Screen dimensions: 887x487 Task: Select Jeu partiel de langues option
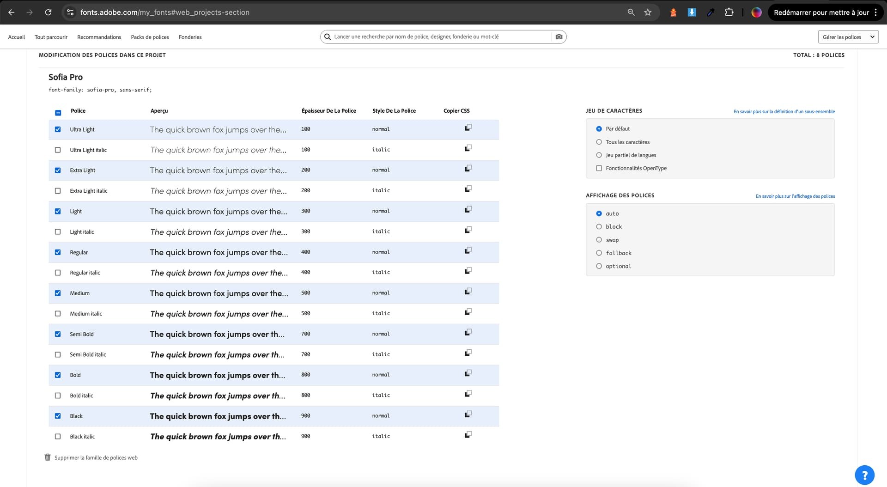tap(599, 155)
